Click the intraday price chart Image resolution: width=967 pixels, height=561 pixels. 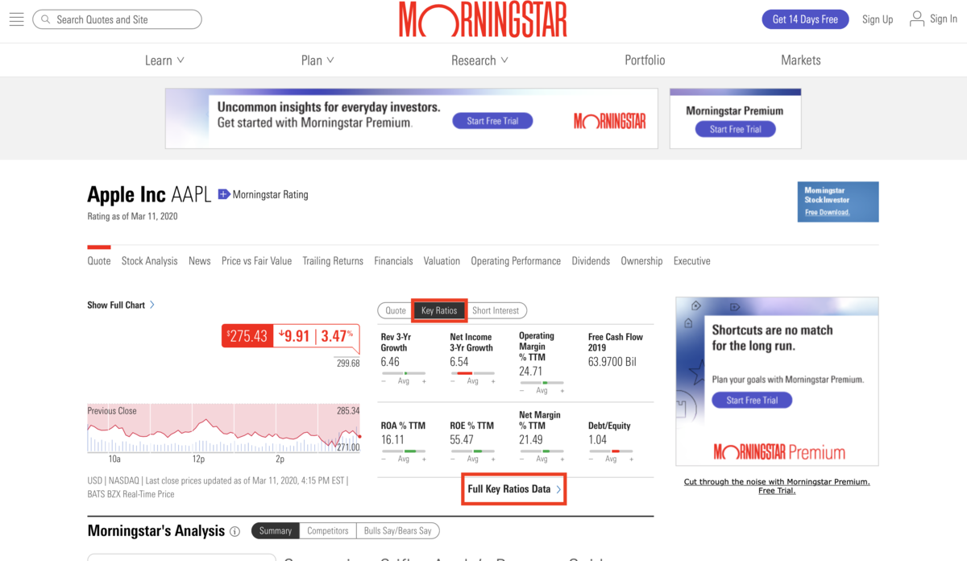coord(224,428)
